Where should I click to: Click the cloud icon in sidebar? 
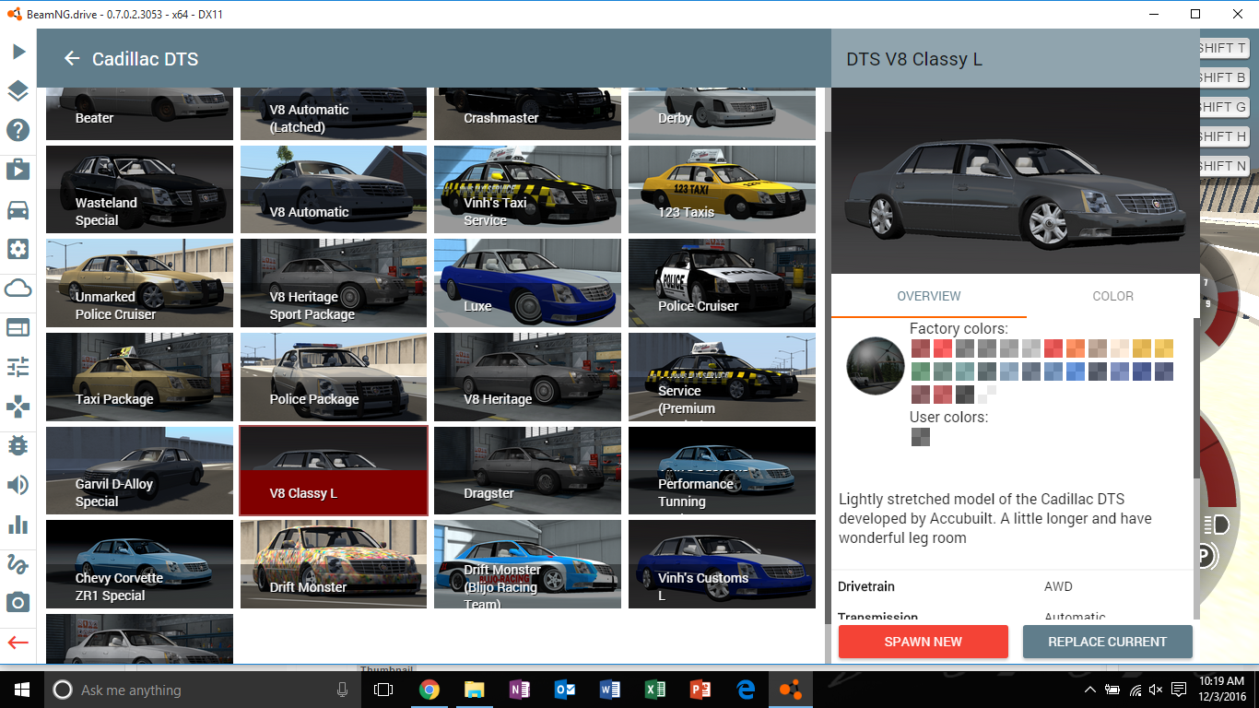(18, 289)
